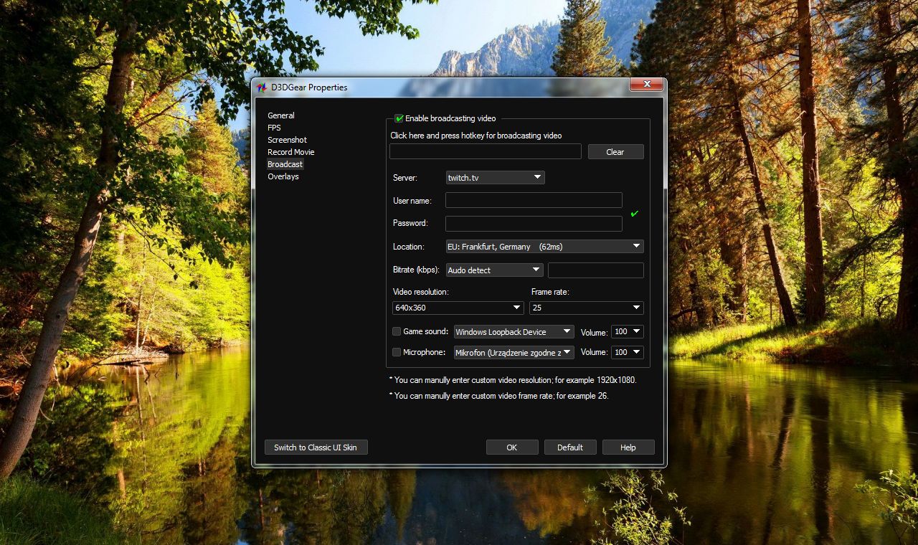Click the Help button
This screenshot has height=545, width=918.
click(x=628, y=447)
